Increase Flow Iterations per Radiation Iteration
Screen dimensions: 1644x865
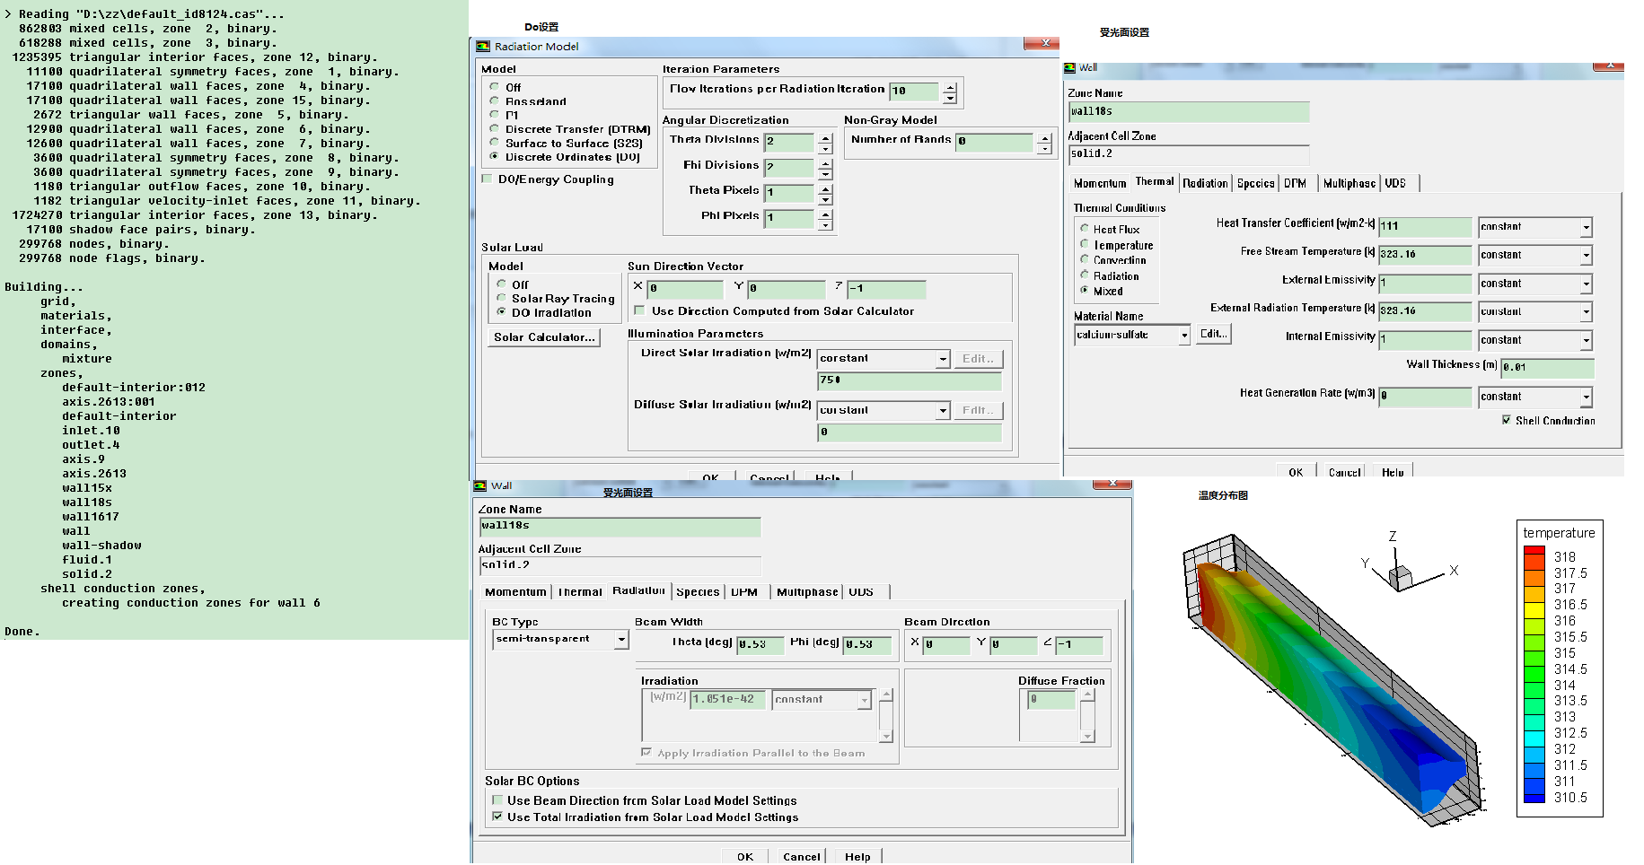click(x=951, y=87)
